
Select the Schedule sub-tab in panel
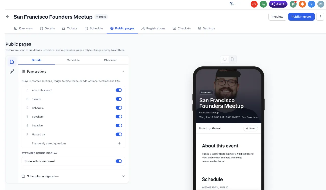[73, 60]
